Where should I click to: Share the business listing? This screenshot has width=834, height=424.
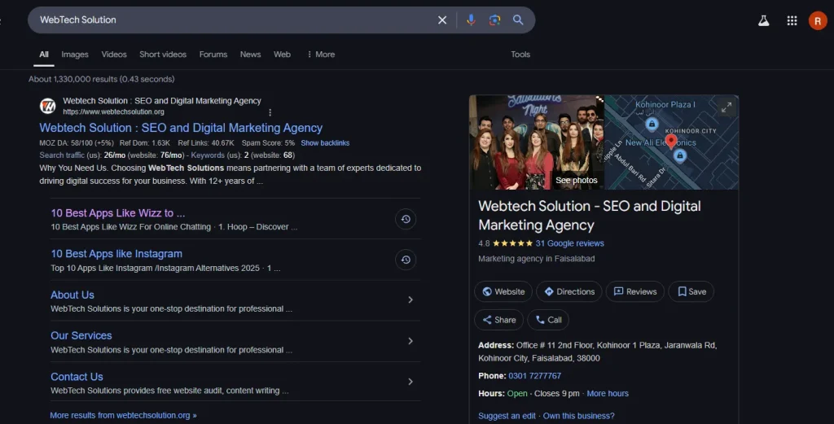pyautogui.click(x=499, y=320)
